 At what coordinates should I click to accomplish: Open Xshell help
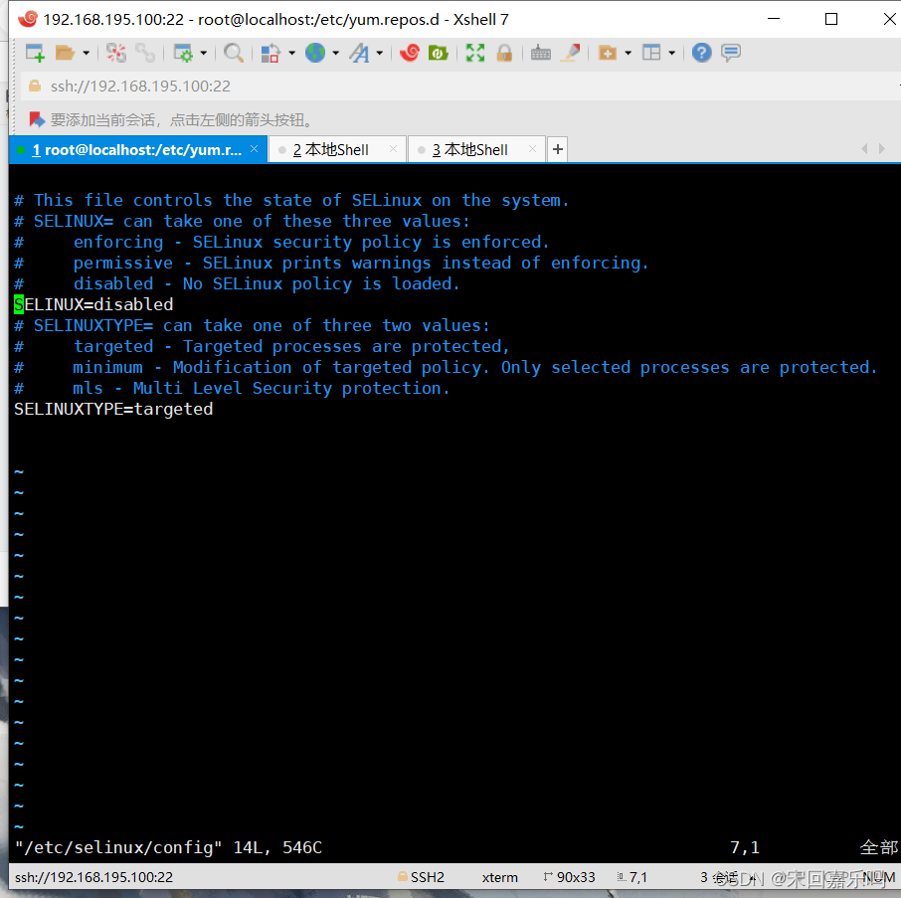tap(702, 52)
